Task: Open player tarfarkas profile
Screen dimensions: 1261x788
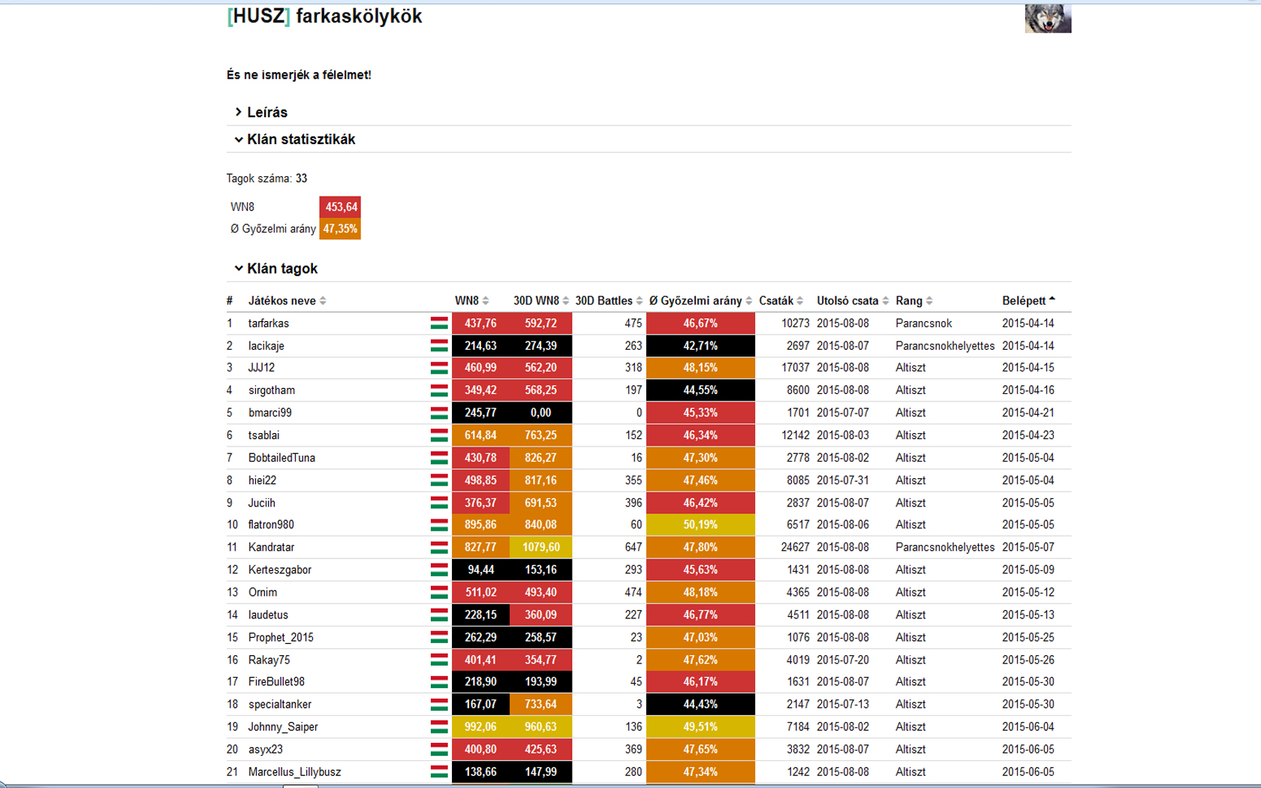Action: pyautogui.click(x=269, y=323)
